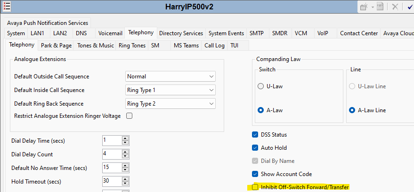Click the Dial Delay Time value field
Viewport: 414px width, 192px height.
(x=112, y=140)
